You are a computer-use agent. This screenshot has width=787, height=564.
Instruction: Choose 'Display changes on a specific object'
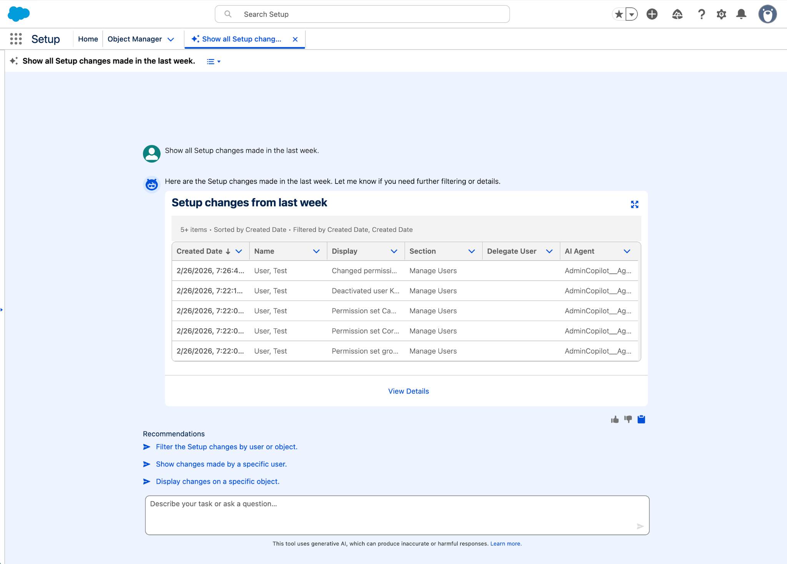(x=218, y=481)
